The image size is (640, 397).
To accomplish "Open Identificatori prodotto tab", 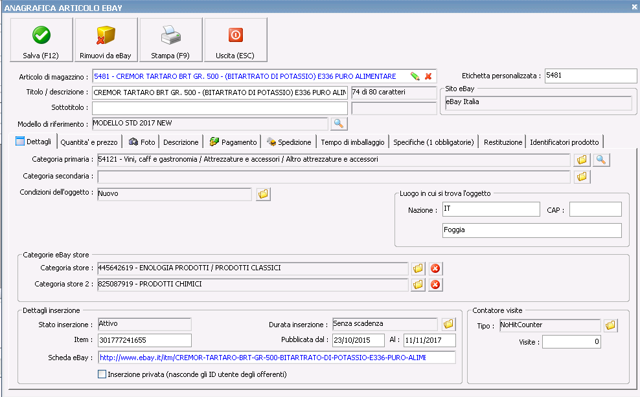I will point(564,142).
